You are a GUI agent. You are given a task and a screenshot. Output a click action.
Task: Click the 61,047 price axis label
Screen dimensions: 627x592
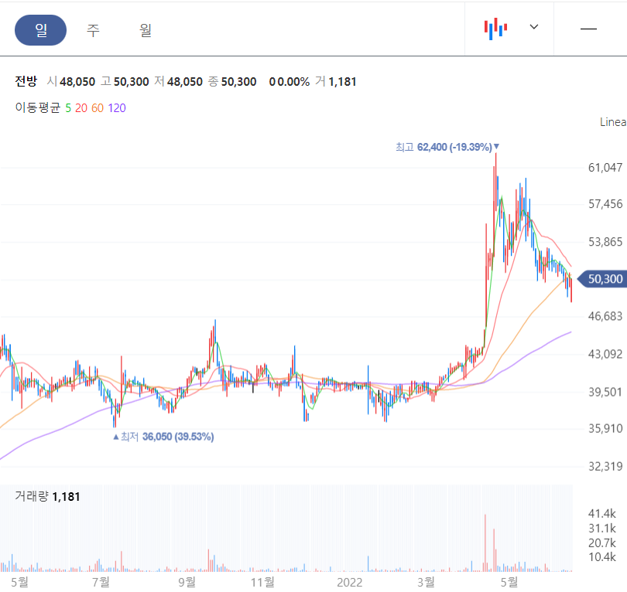605,168
